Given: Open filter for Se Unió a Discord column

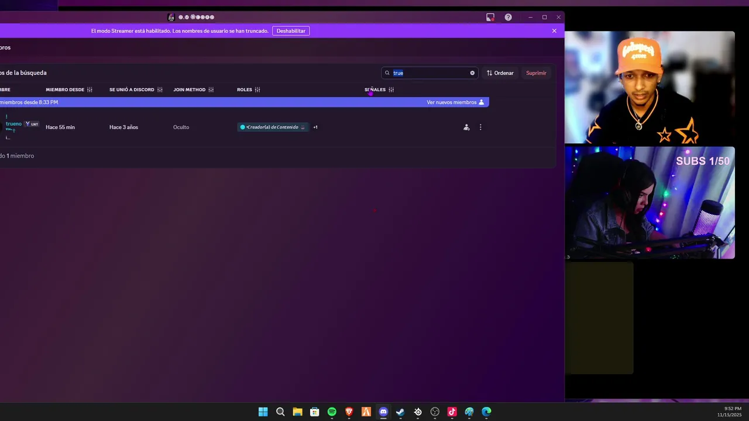Looking at the screenshot, I should tap(160, 89).
